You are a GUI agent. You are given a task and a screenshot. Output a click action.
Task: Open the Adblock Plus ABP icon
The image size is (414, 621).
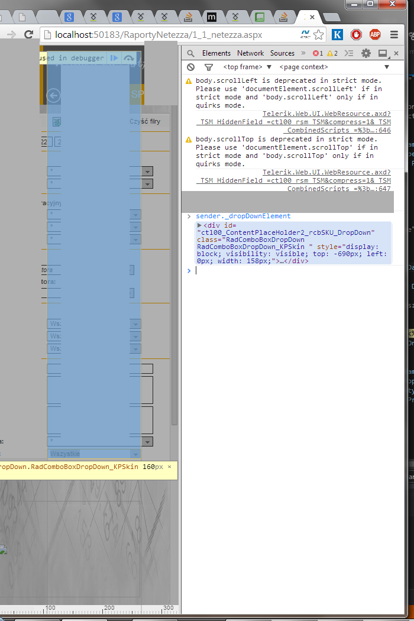(375, 35)
